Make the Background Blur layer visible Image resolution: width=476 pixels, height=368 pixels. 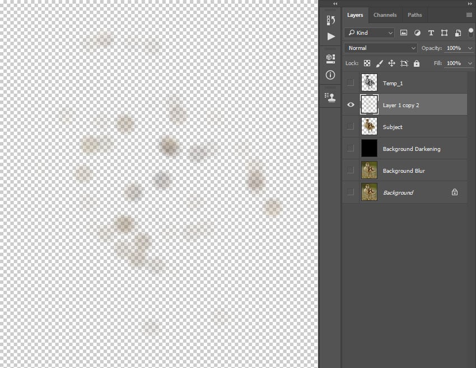(351, 171)
